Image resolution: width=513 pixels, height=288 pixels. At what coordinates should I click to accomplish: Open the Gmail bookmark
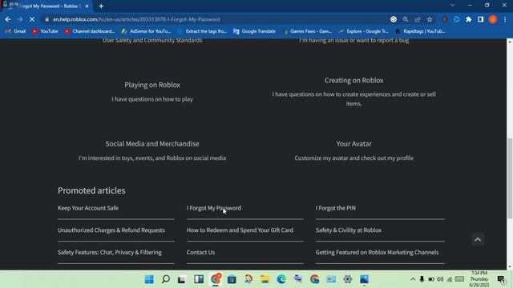(x=16, y=31)
